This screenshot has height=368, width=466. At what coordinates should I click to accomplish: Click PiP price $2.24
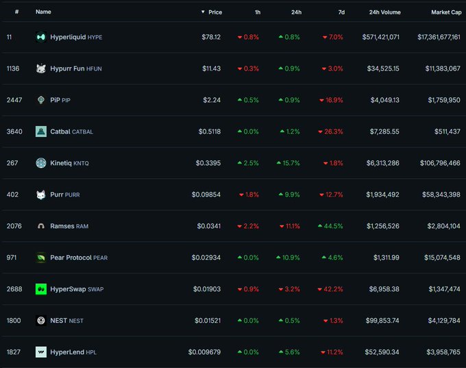click(x=212, y=100)
